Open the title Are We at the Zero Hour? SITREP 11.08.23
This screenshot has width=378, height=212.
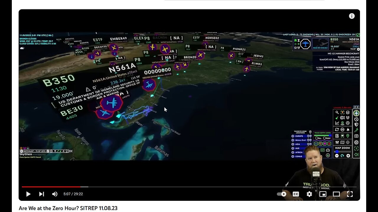point(68,208)
